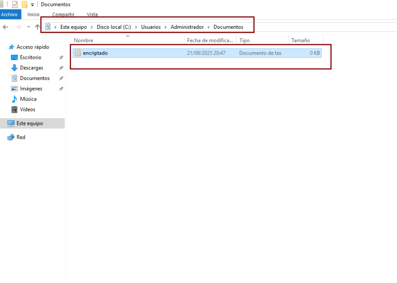397x283 pixels.
Task: Select Este equipo in navigation pane
Action: click(x=32, y=123)
